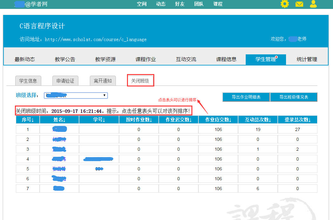
Task: Open the 申请验证 tab
Action: point(65,81)
